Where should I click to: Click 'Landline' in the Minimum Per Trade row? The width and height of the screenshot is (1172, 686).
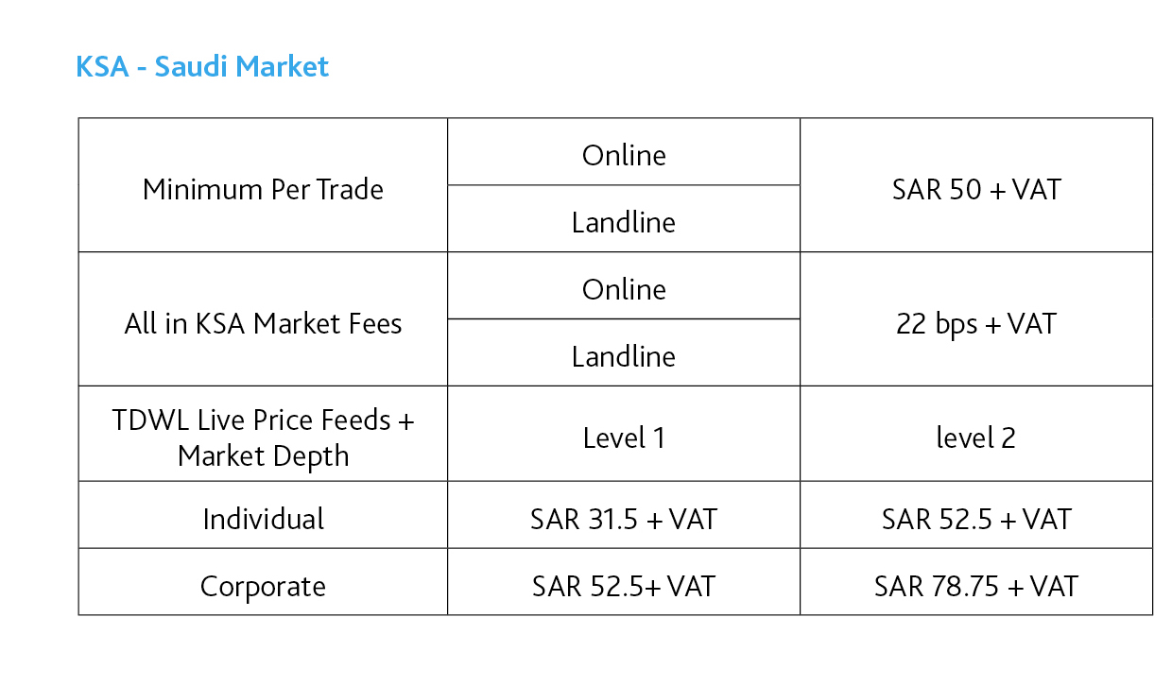(x=624, y=223)
